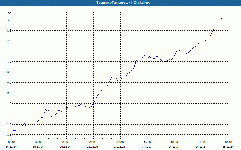Click the 0,5 y-axis label
Viewport: 241px width, 150px height.
(x=9, y=72)
